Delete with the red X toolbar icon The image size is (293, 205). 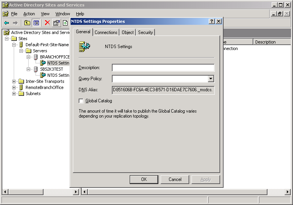coord(47,23)
